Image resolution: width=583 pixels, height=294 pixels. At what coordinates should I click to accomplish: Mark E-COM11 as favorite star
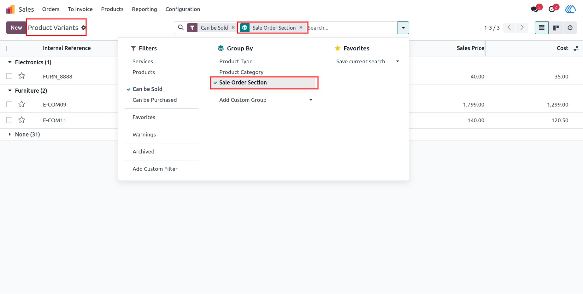[22, 120]
